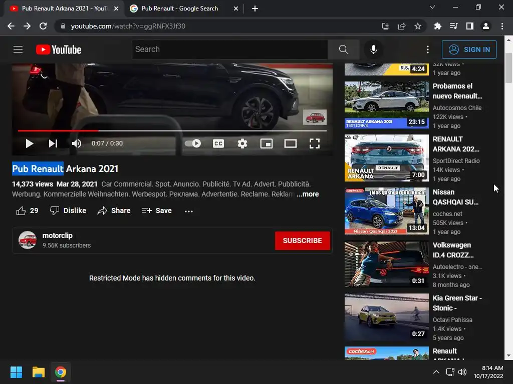Open Chrome extensions puzzle icon

tap(437, 26)
